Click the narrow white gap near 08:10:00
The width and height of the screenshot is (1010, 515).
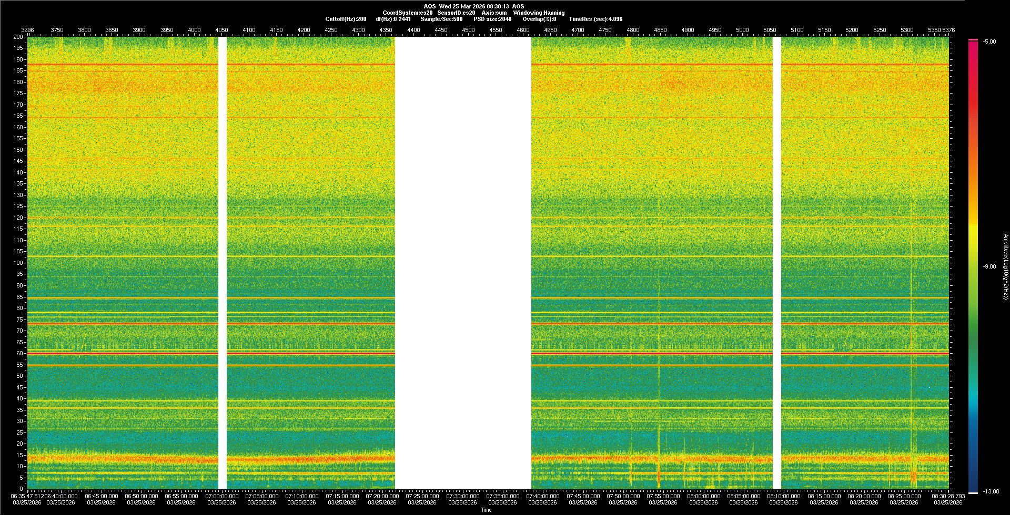(776, 263)
